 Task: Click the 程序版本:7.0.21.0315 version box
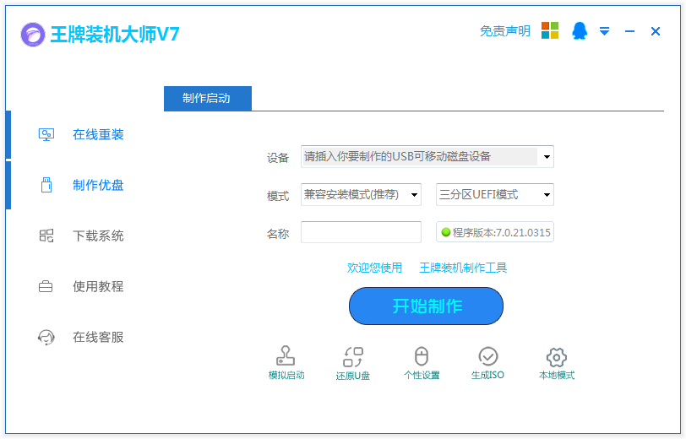[x=495, y=232]
